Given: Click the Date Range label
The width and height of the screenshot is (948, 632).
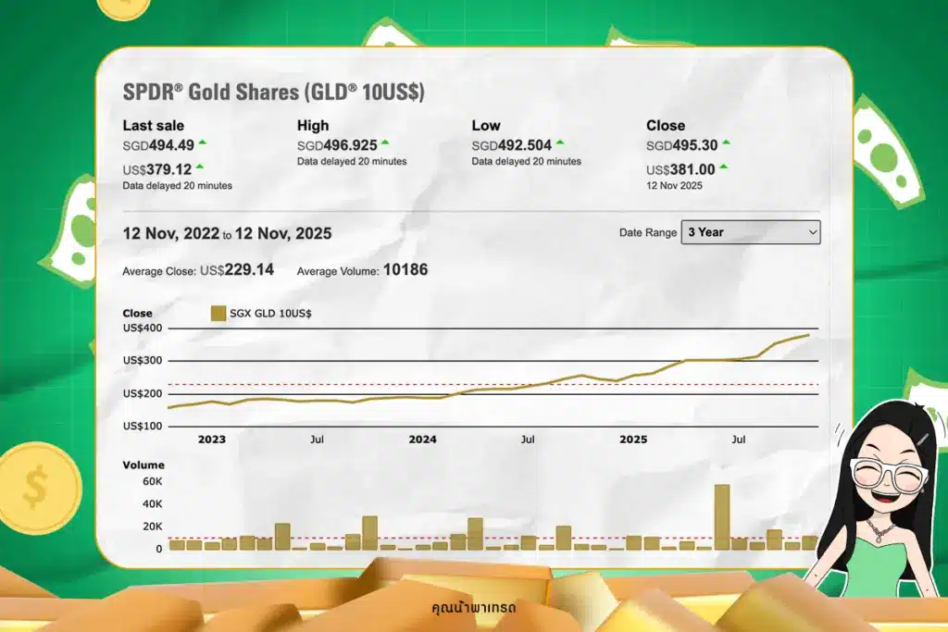Looking at the screenshot, I should tap(648, 232).
